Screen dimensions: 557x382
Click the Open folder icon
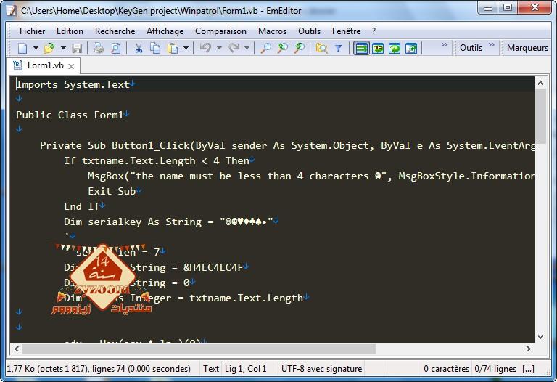pyautogui.click(x=49, y=48)
